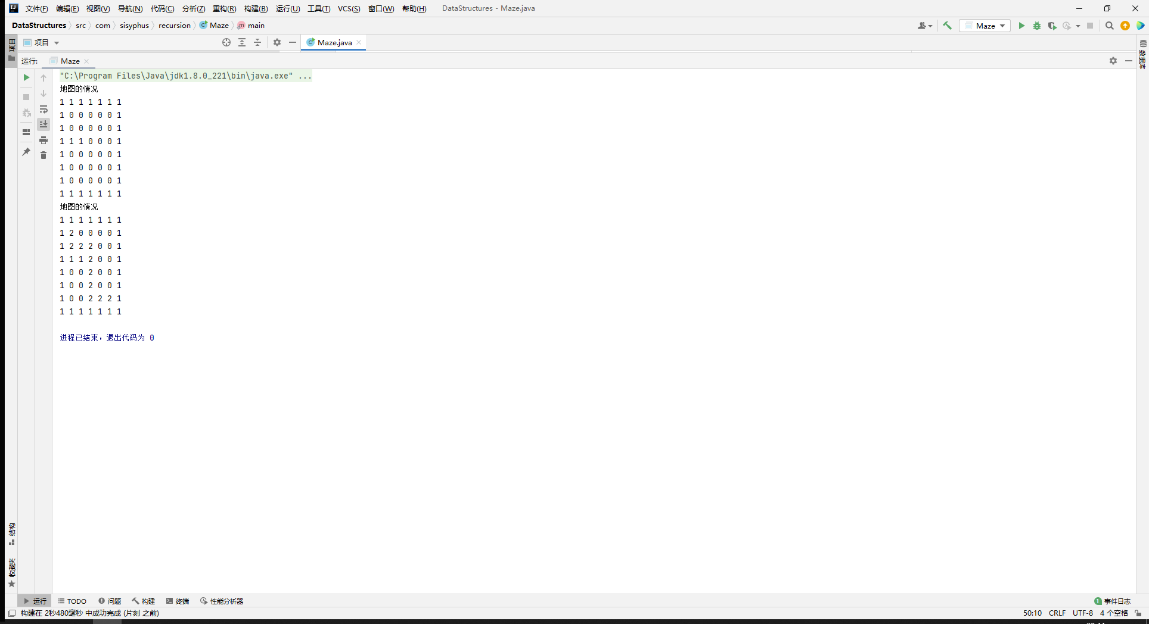The height and width of the screenshot is (624, 1149).
Task: Hide the run panel with minus icon
Action: point(1129,61)
